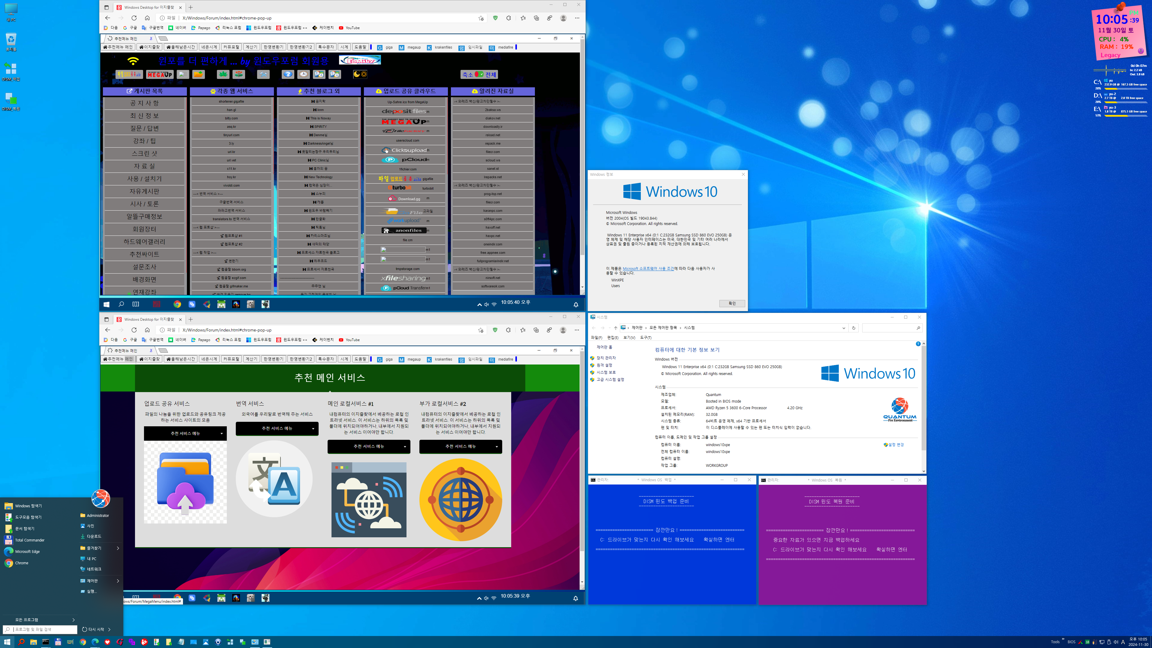Open 편집(E) menu in the System window
The width and height of the screenshot is (1152, 648).
click(x=613, y=337)
